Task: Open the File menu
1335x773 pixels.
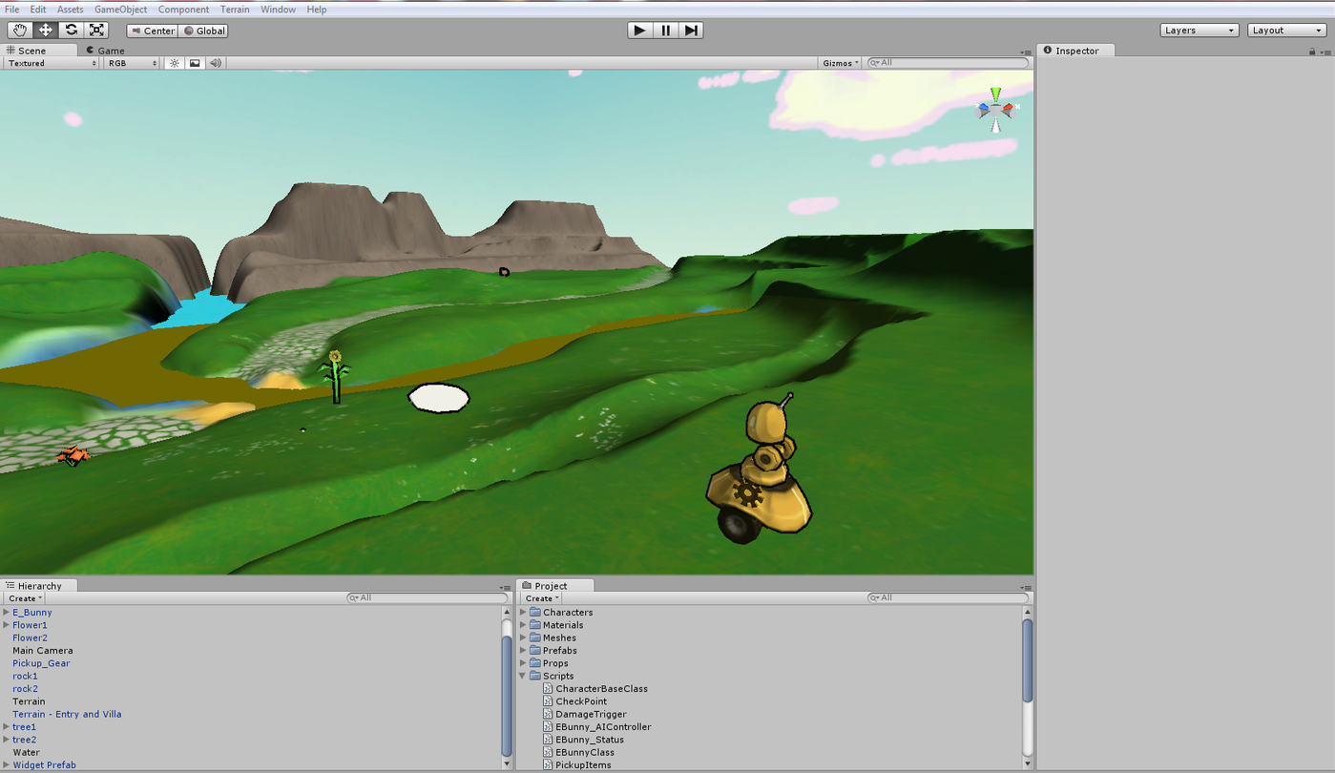Action: [12, 10]
